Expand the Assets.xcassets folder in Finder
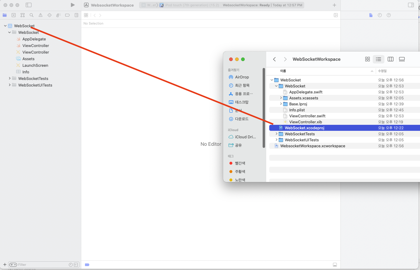The image size is (420, 270). pyautogui.click(x=281, y=98)
